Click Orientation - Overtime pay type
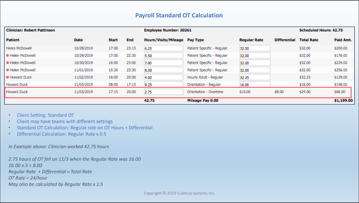The height and width of the screenshot is (203, 359). (205, 92)
